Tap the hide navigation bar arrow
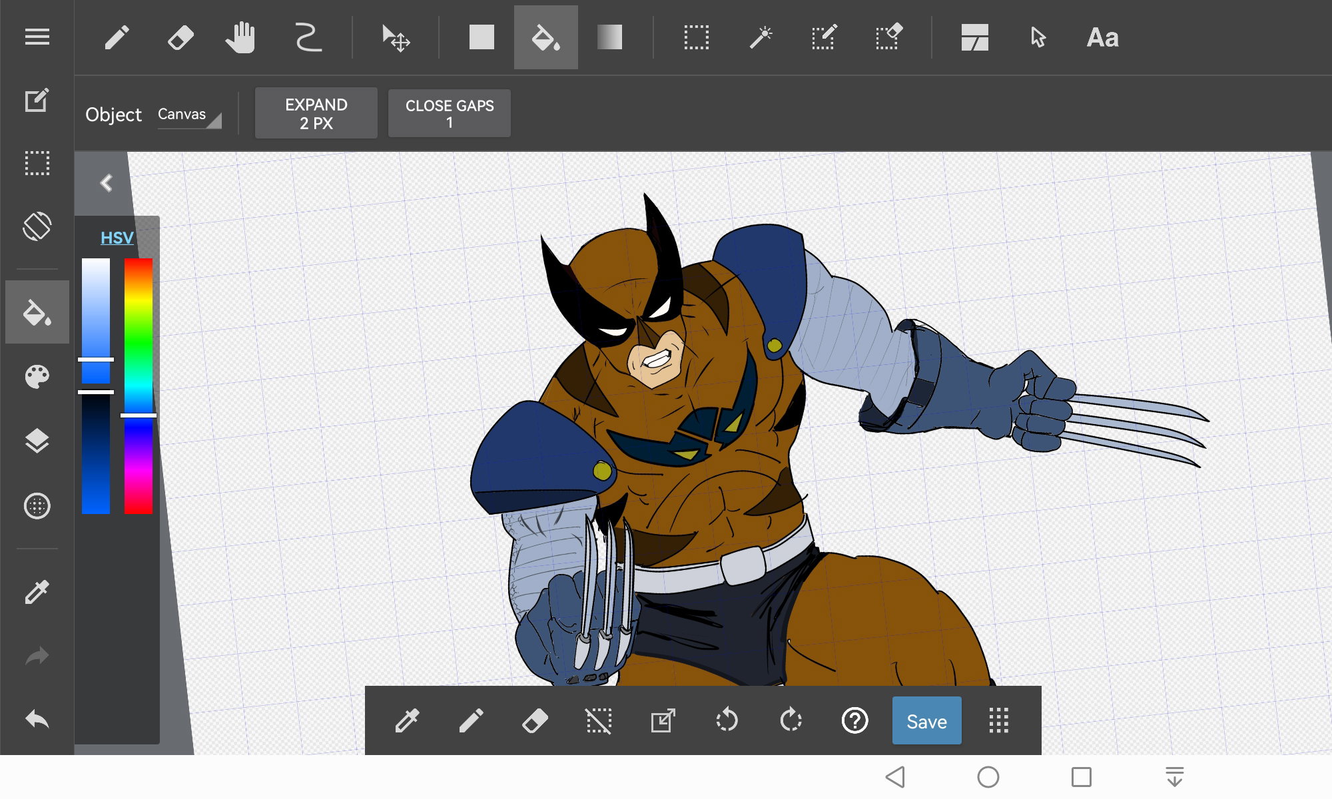Screen dimensions: 1332x799 (1175, 777)
